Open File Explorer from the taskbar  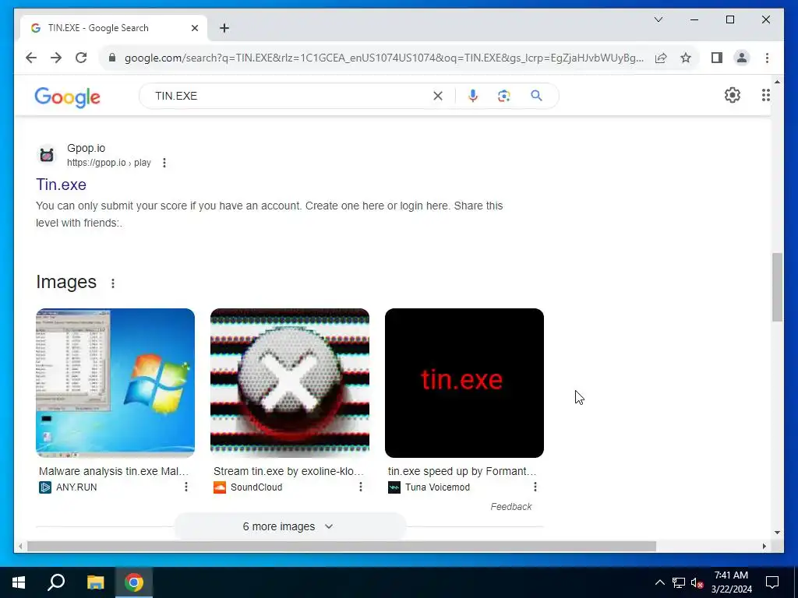point(95,582)
